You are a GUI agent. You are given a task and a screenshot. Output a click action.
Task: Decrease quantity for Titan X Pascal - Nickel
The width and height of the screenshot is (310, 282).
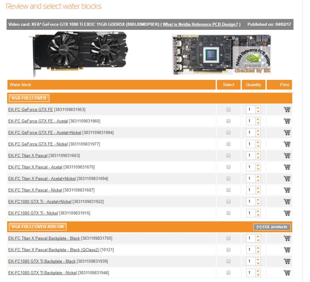[x=258, y=192]
